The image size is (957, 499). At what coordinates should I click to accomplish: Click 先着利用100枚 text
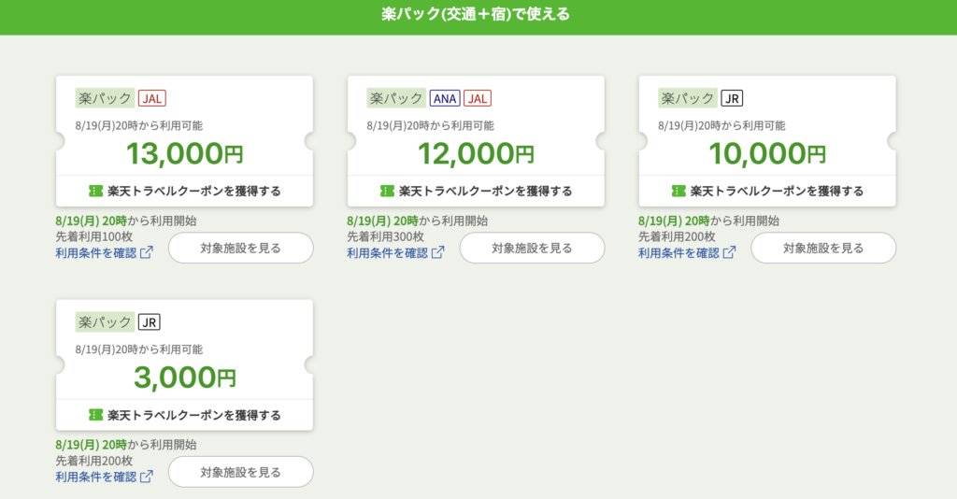tap(94, 236)
